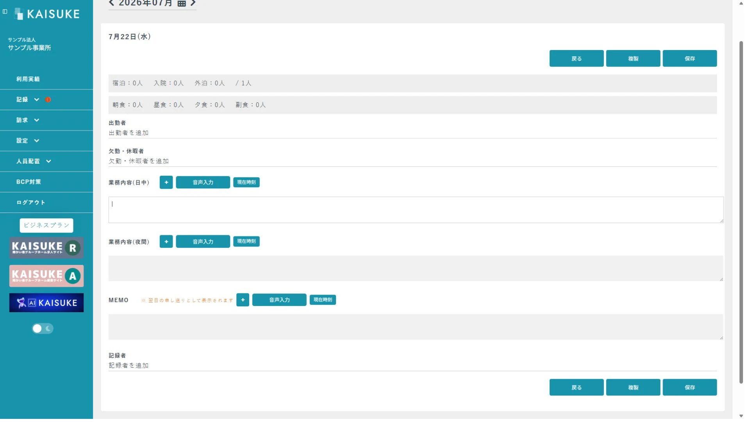Click the orange alert badge on 記録
The image size is (750, 422).
tap(48, 100)
